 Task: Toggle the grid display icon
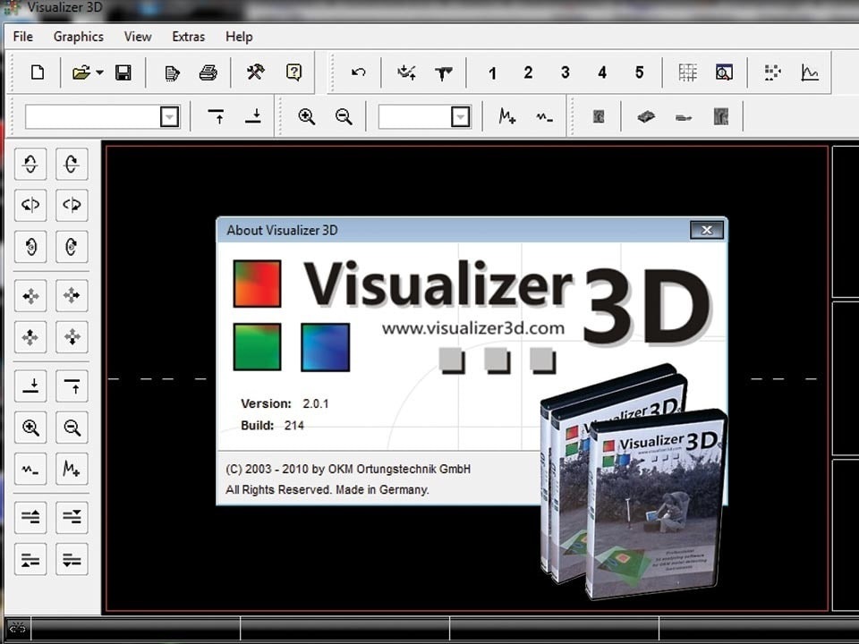click(687, 72)
